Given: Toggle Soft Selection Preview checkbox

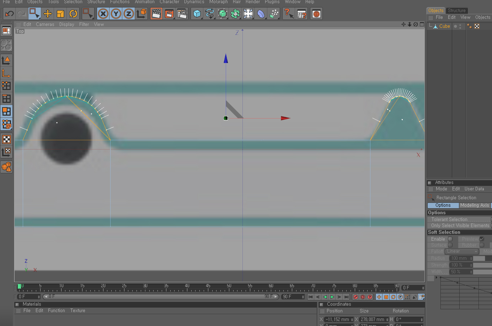Looking at the screenshot, I should pos(482,239).
